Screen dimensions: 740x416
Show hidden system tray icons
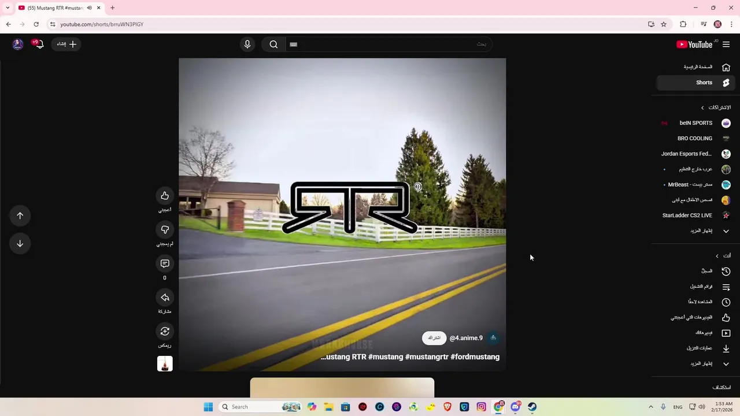pos(650,407)
